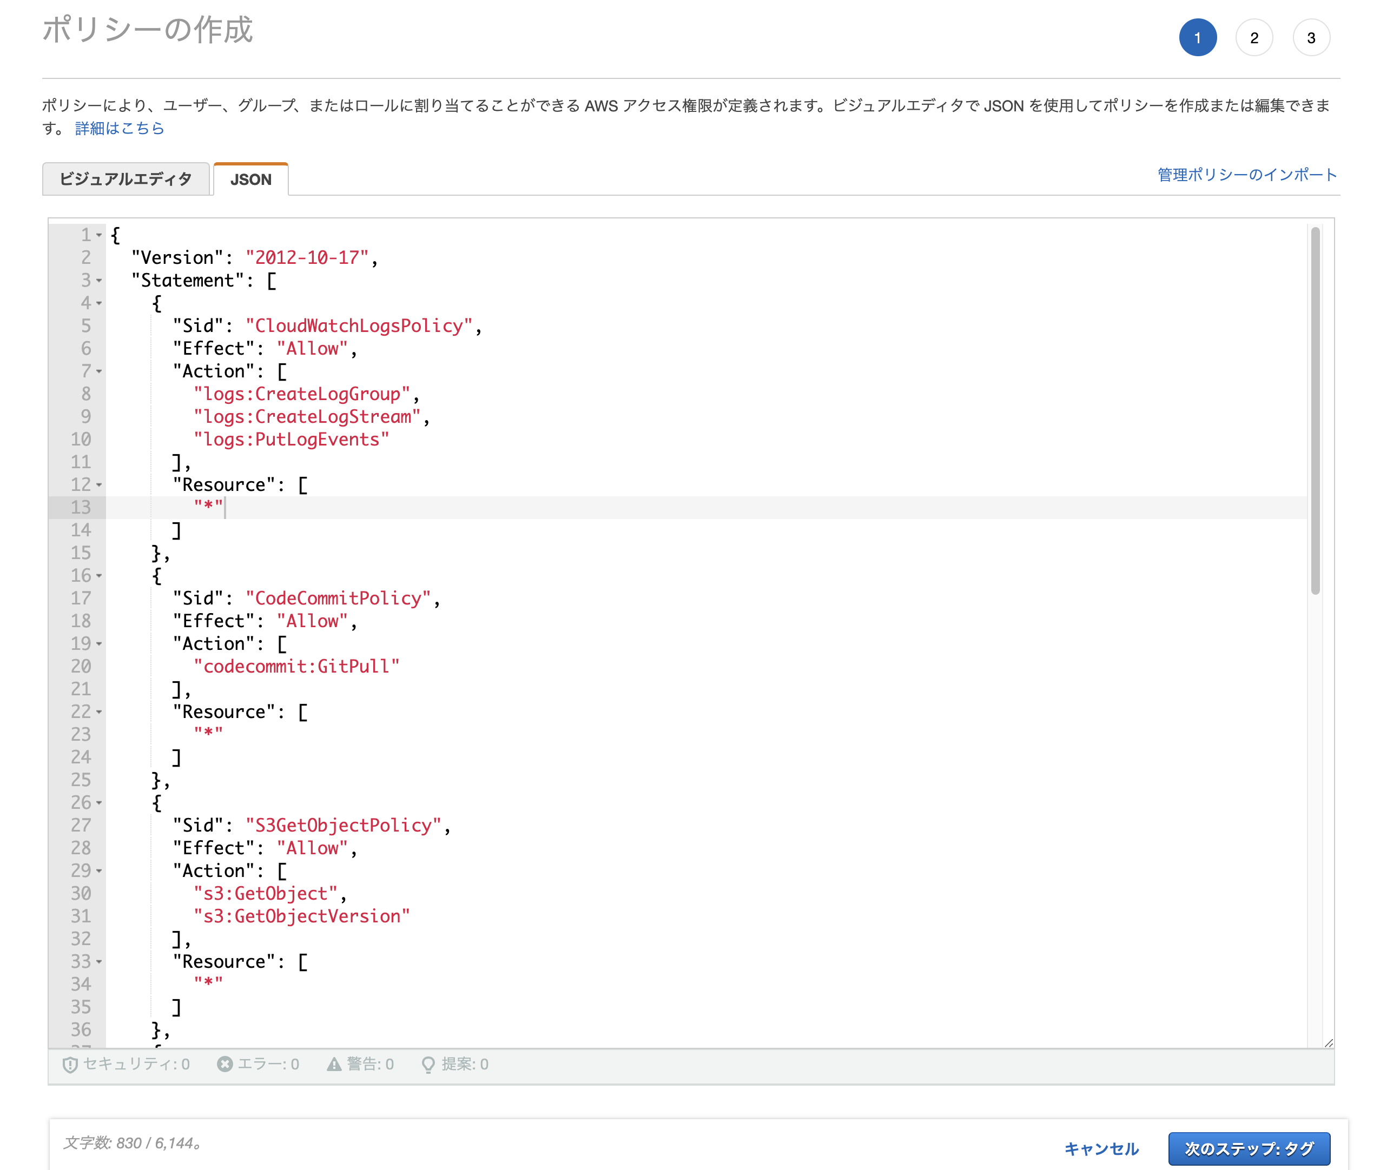The width and height of the screenshot is (1400, 1170).
Task: Select step 1 circle in the progress indicator
Action: [x=1198, y=37]
